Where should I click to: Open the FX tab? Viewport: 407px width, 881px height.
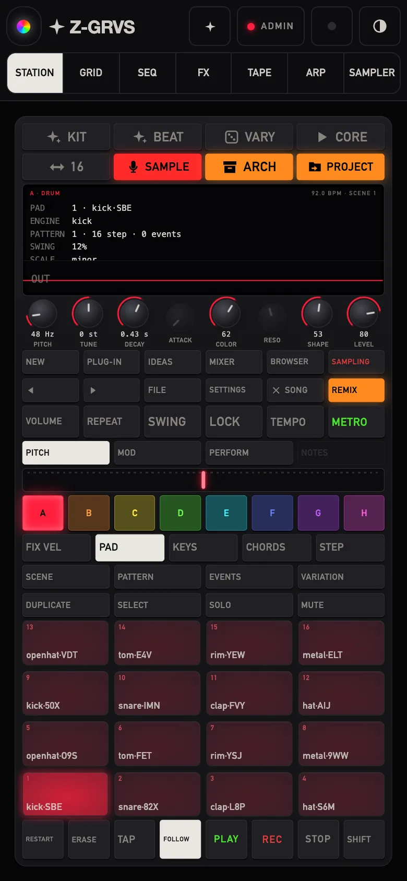[x=203, y=73]
